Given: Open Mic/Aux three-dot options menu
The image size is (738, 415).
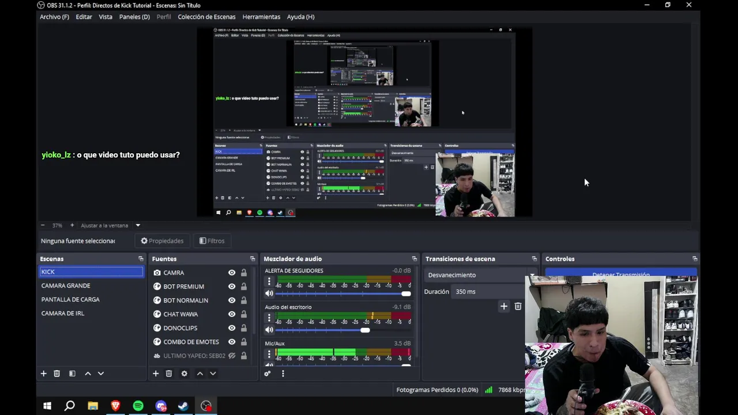Looking at the screenshot, I should pyautogui.click(x=269, y=354).
